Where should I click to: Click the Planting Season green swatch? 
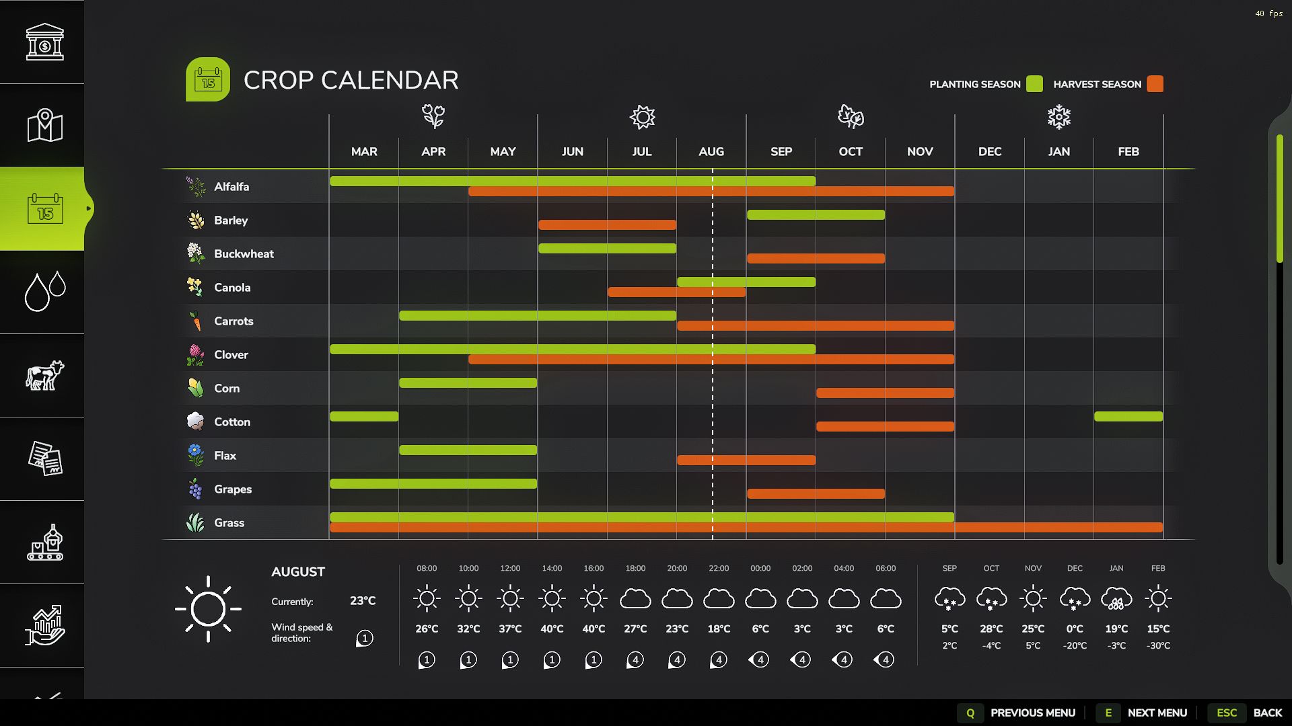pyautogui.click(x=1035, y=84)
